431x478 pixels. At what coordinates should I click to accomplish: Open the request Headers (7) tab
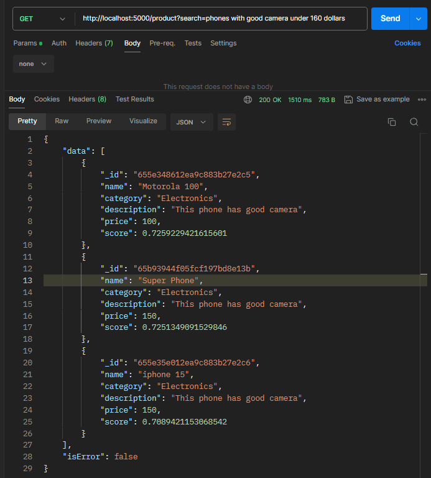coord(94,43)
